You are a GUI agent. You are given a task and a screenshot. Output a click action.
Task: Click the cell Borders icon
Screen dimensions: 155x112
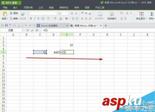pyautogui.click(x=43, y=19)
